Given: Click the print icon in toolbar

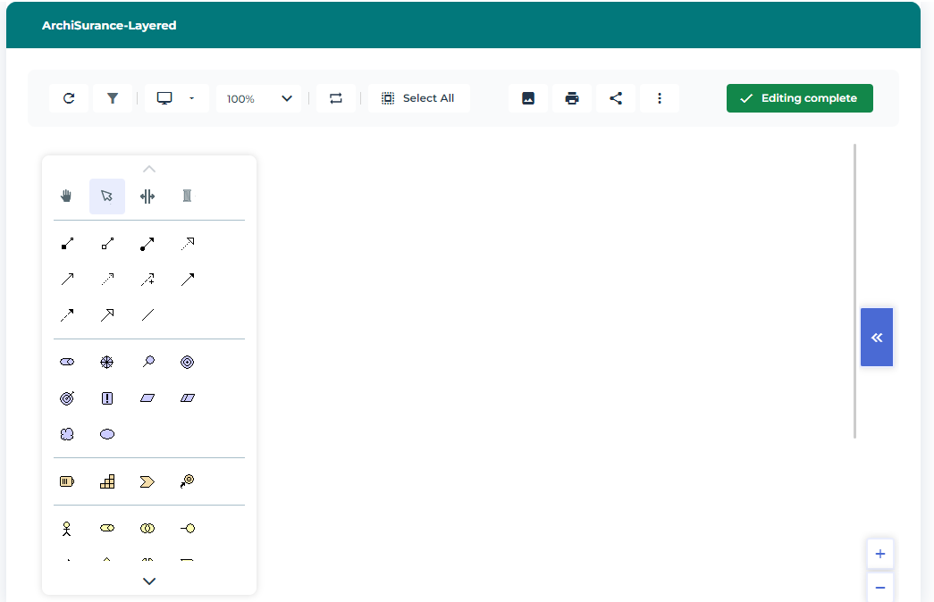Looking at the screenshot, I should click(572, 98).
